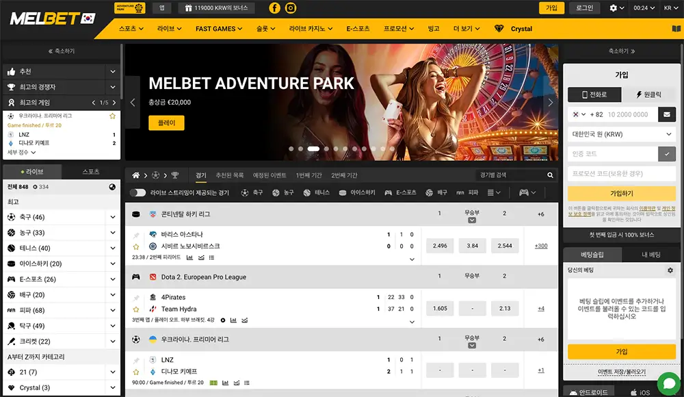The width and height of the screenshot is (684, 397).
Task: Open the settings gear in top bar
Action: 614,8
